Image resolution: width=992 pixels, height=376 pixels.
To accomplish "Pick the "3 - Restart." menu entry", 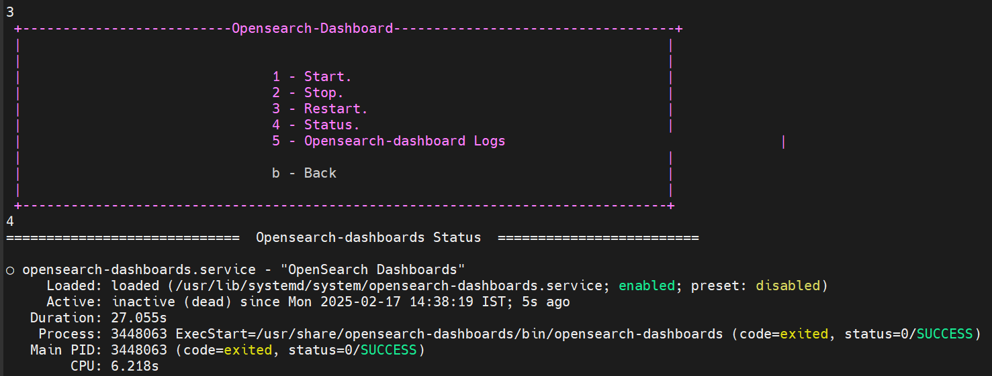I will coord(320,109).
